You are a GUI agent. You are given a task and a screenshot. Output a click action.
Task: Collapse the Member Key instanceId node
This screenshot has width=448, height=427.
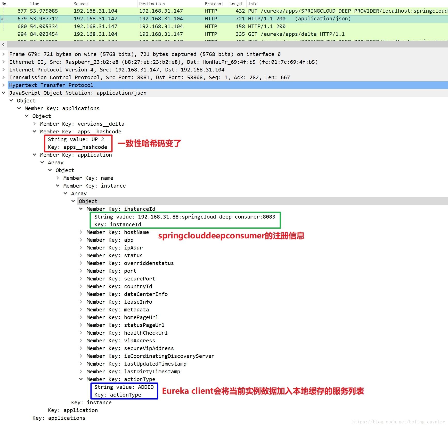81,209
